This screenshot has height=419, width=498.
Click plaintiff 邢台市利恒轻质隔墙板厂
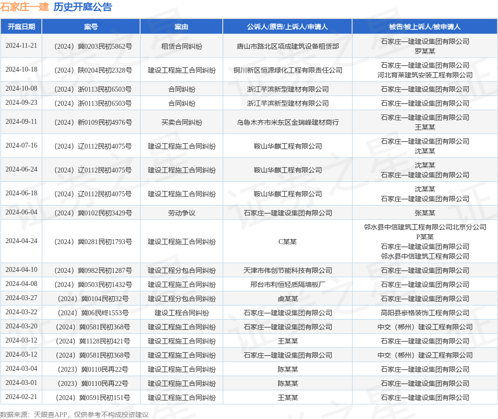pos(287,285)
